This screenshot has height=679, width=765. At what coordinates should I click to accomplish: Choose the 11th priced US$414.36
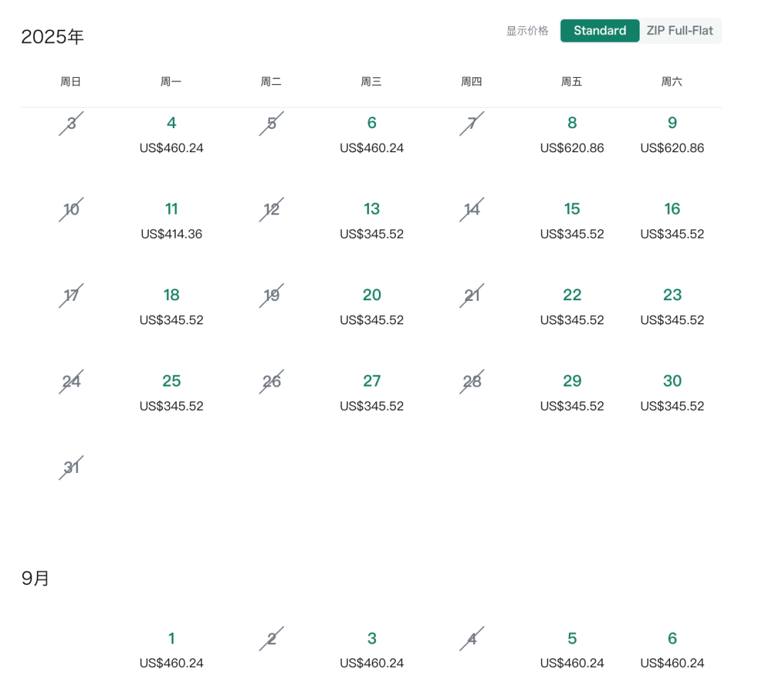[171, 220]
